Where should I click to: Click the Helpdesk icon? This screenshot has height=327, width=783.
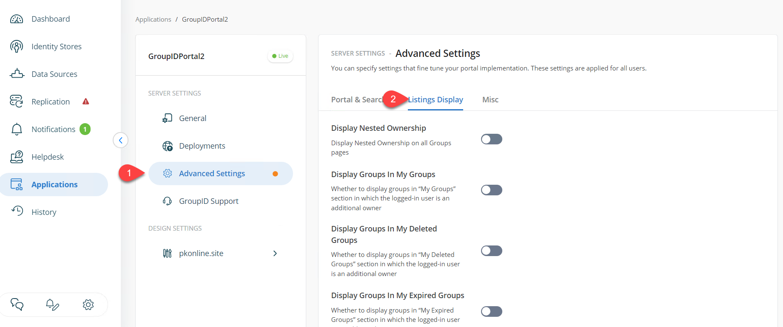tap(17, 157)
